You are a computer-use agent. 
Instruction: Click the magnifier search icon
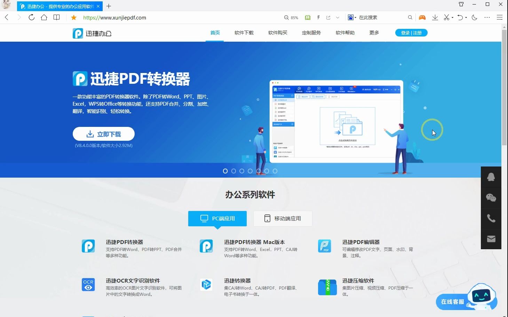(x=410, y=17)
